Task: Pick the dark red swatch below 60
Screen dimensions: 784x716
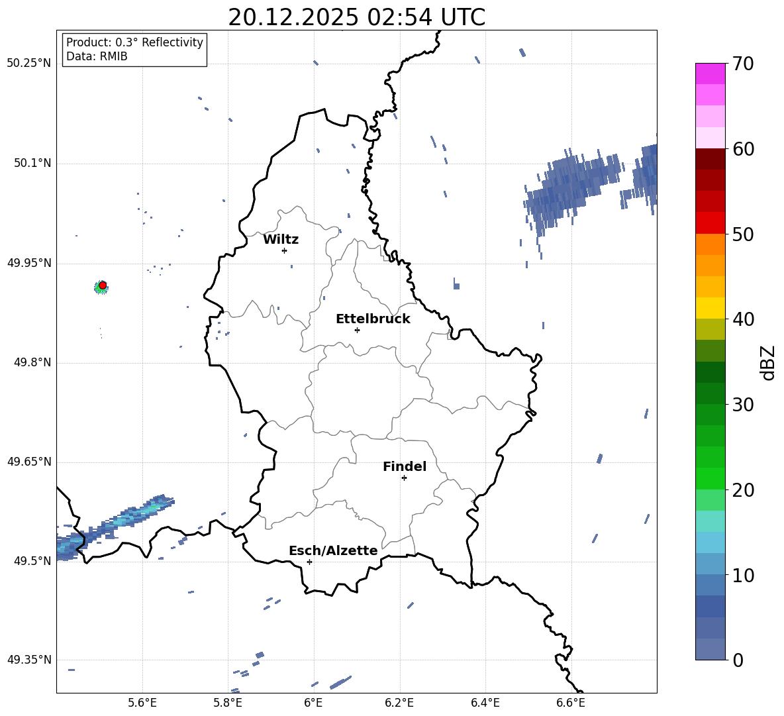Action: click(x=710, y=158)
